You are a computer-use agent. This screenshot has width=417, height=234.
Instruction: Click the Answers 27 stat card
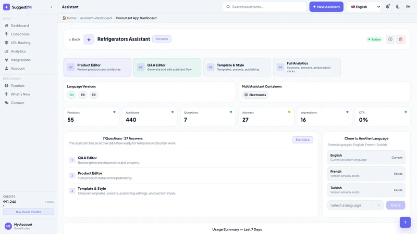coord(266,116)
